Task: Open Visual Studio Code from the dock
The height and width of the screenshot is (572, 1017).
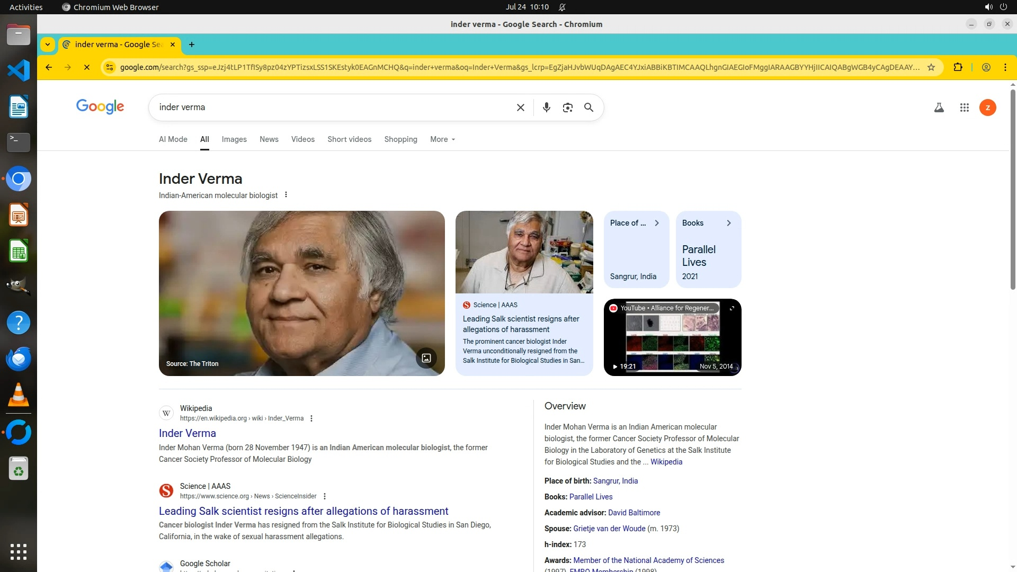Action: coord(19,70)
